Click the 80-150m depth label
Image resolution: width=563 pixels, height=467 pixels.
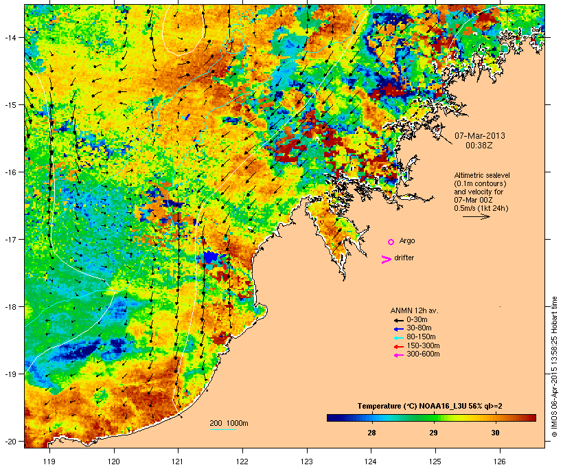tap(421, 337)
